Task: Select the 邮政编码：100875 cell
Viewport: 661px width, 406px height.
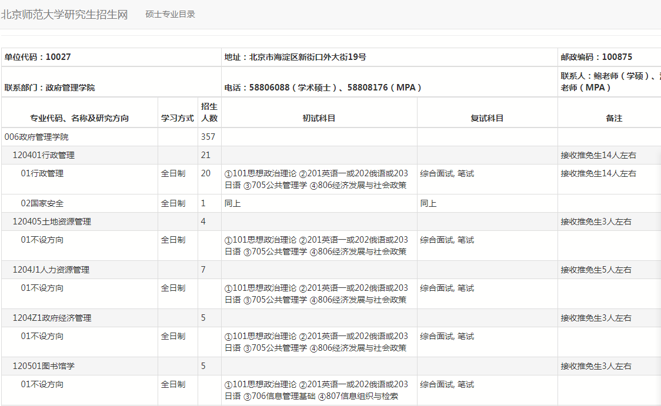Action: 596,57
